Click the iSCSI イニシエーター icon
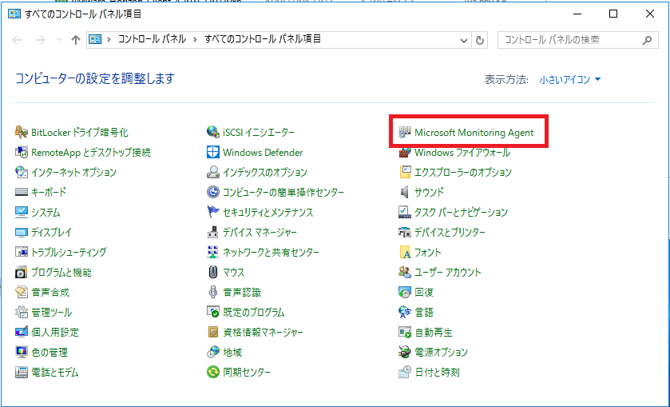This screenshot has width=670, height=407. [212, 132]
